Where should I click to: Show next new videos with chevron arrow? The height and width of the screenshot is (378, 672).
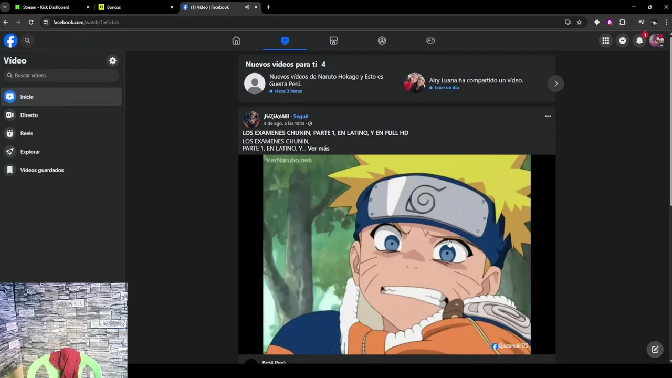[x=556, y=83]
